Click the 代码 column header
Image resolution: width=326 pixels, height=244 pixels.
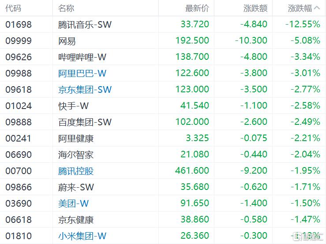[13, 8]
